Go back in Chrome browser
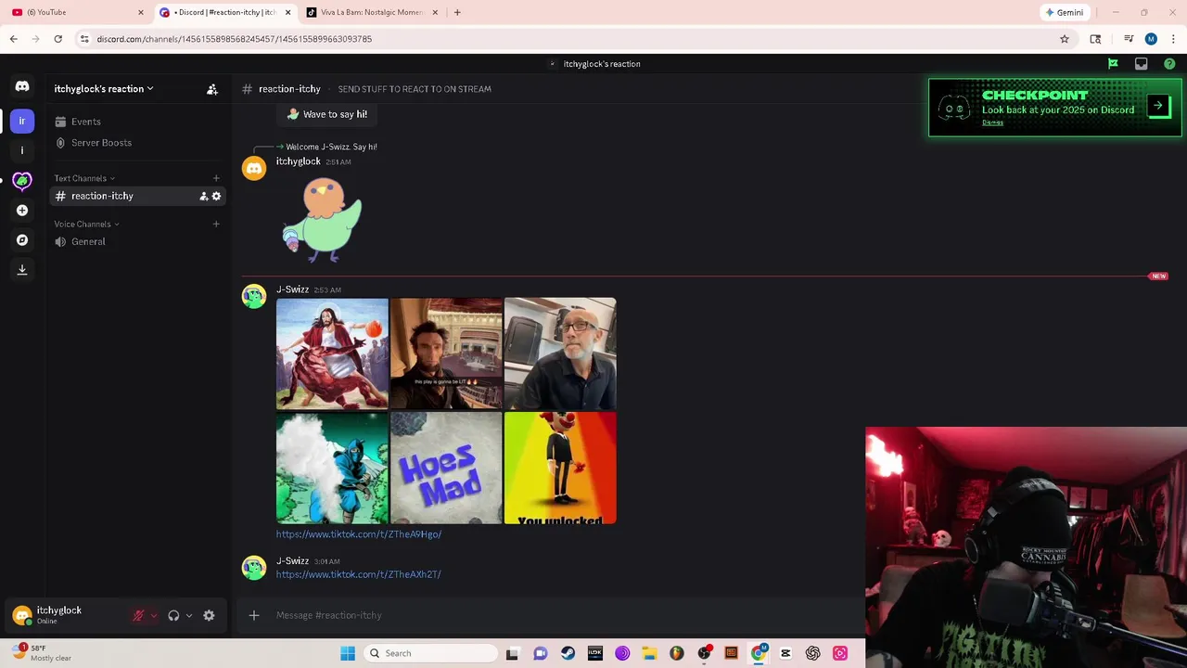This screenshot has width=1187, height=668. tap(14, 39)
